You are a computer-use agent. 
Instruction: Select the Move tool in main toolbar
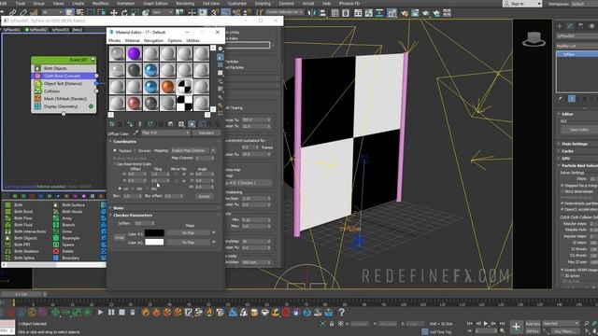114,12
